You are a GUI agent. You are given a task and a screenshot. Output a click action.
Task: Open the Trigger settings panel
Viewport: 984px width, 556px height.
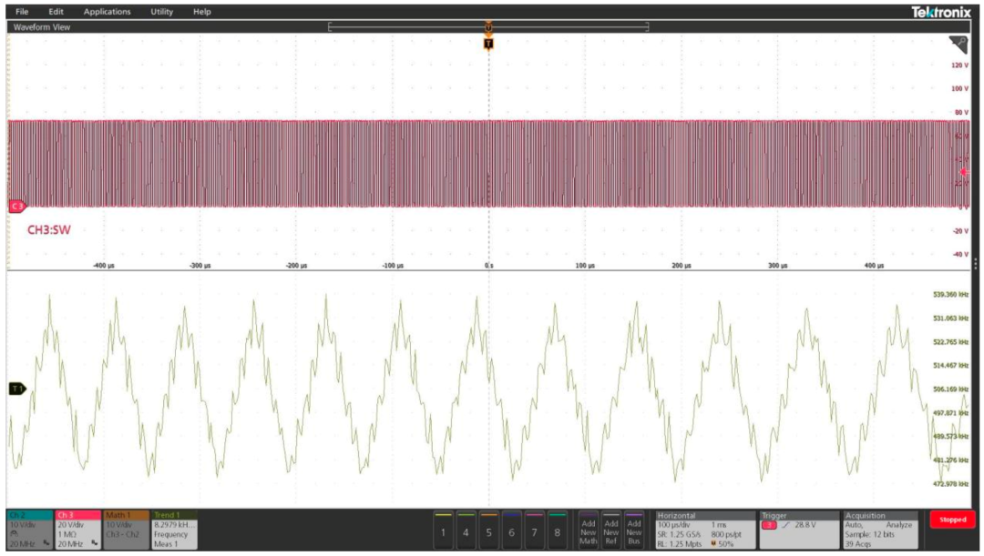797,530
